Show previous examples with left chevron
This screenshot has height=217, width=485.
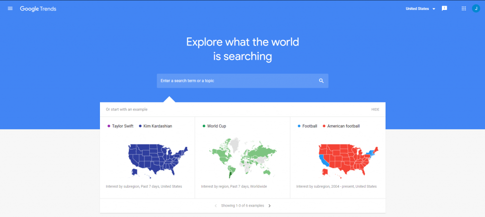click(216, 206)
